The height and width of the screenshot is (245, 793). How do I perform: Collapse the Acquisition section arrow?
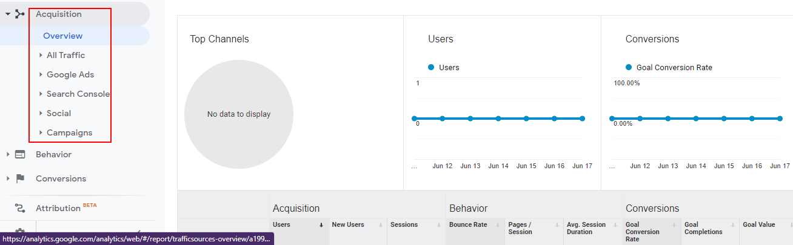(7, 14)
